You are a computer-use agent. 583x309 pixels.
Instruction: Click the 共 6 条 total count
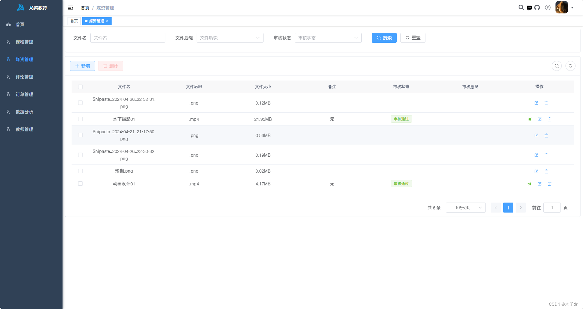coord(434,208)
